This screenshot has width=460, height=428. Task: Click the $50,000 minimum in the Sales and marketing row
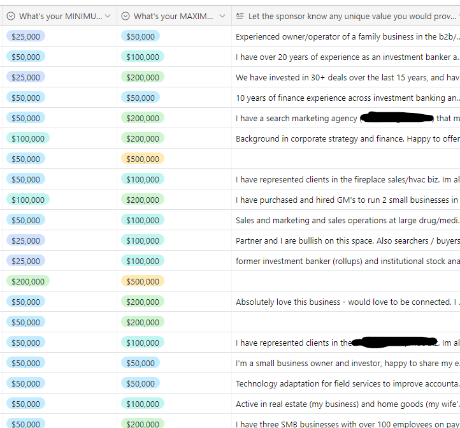tap(26, 220)
